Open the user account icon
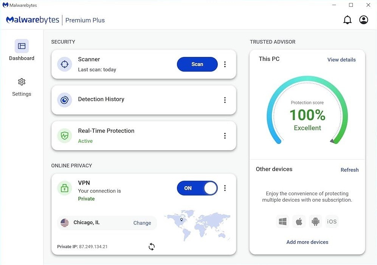 click(x=363, y=20)
